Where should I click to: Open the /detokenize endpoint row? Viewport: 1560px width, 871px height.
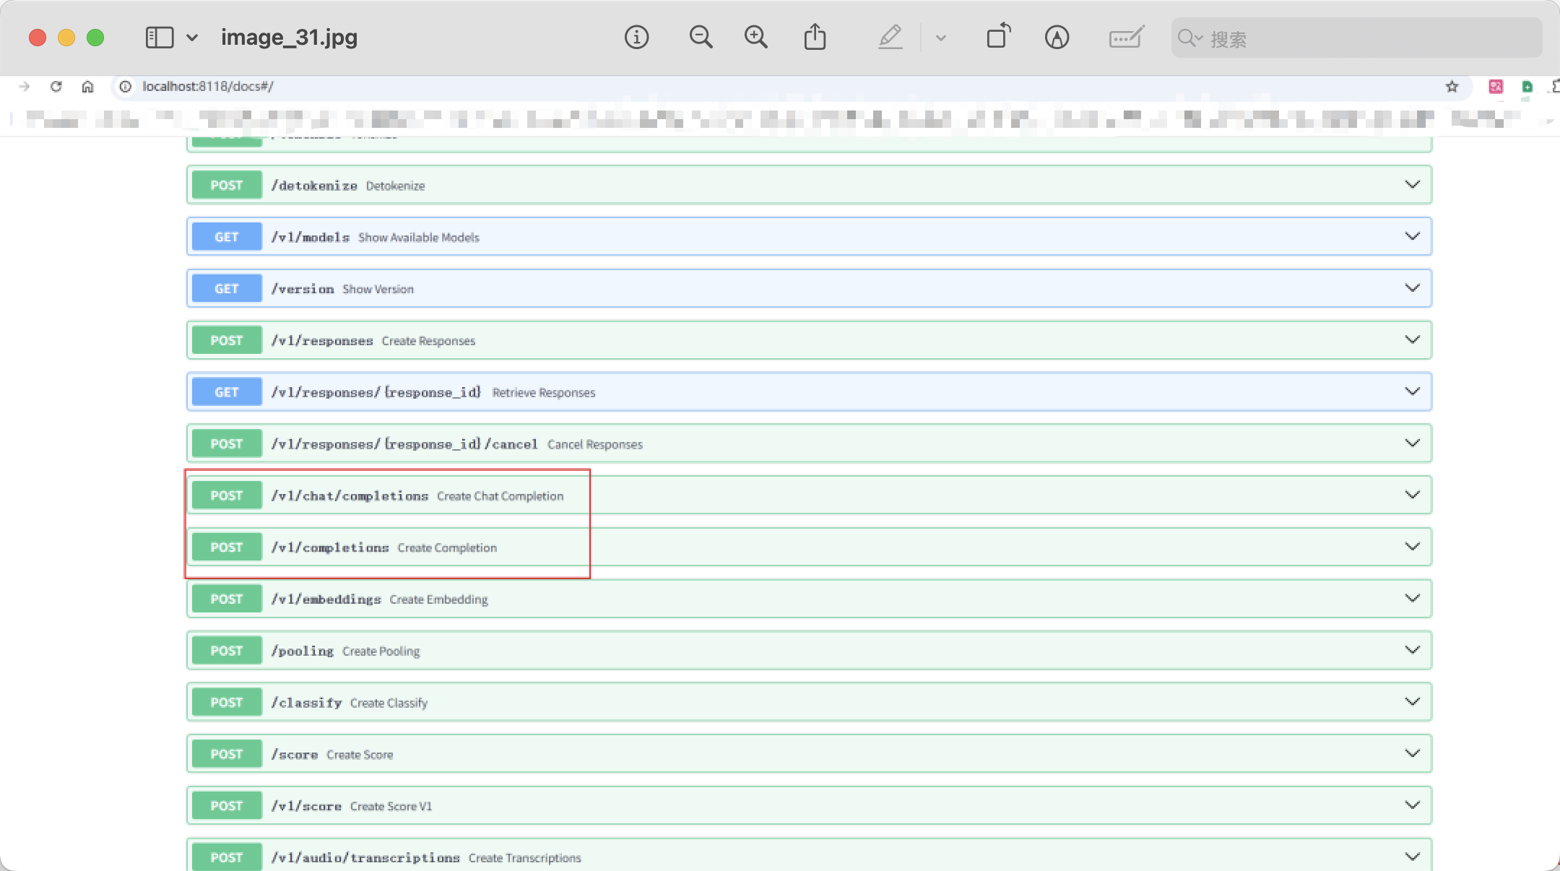[x=314, y=186]
